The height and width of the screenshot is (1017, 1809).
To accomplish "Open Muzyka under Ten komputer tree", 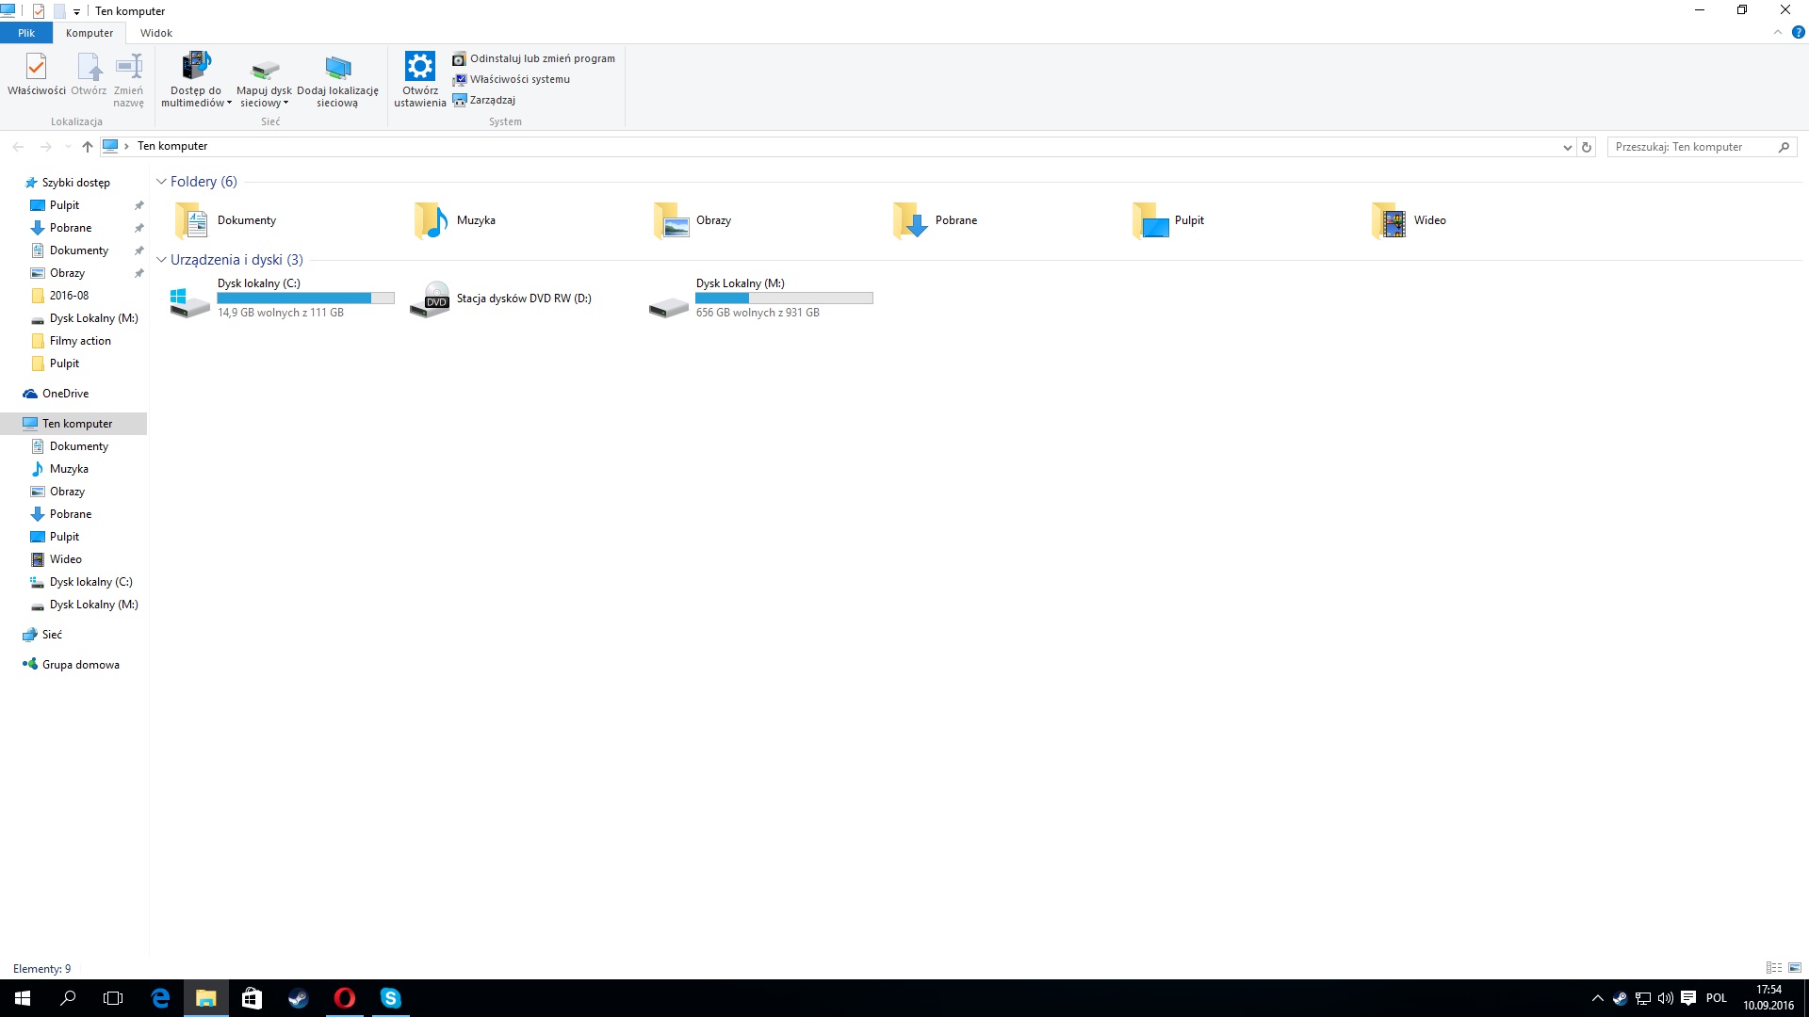I will coord(69,469).
